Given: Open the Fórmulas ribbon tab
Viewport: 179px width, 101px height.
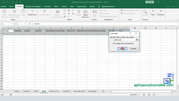Looking at the screenshot, I should tap(47, 6).
